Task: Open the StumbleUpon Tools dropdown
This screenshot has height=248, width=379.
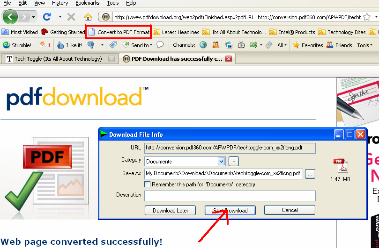Action: click(x=365, y=45)
